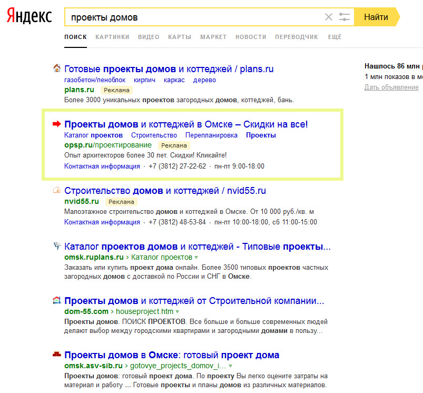
Task: Open the bold Проекты sitelink
Action: click(261, 135)
